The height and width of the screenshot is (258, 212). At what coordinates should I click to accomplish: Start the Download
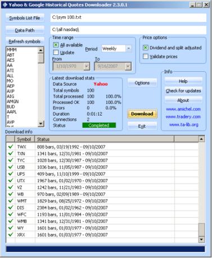142,114
